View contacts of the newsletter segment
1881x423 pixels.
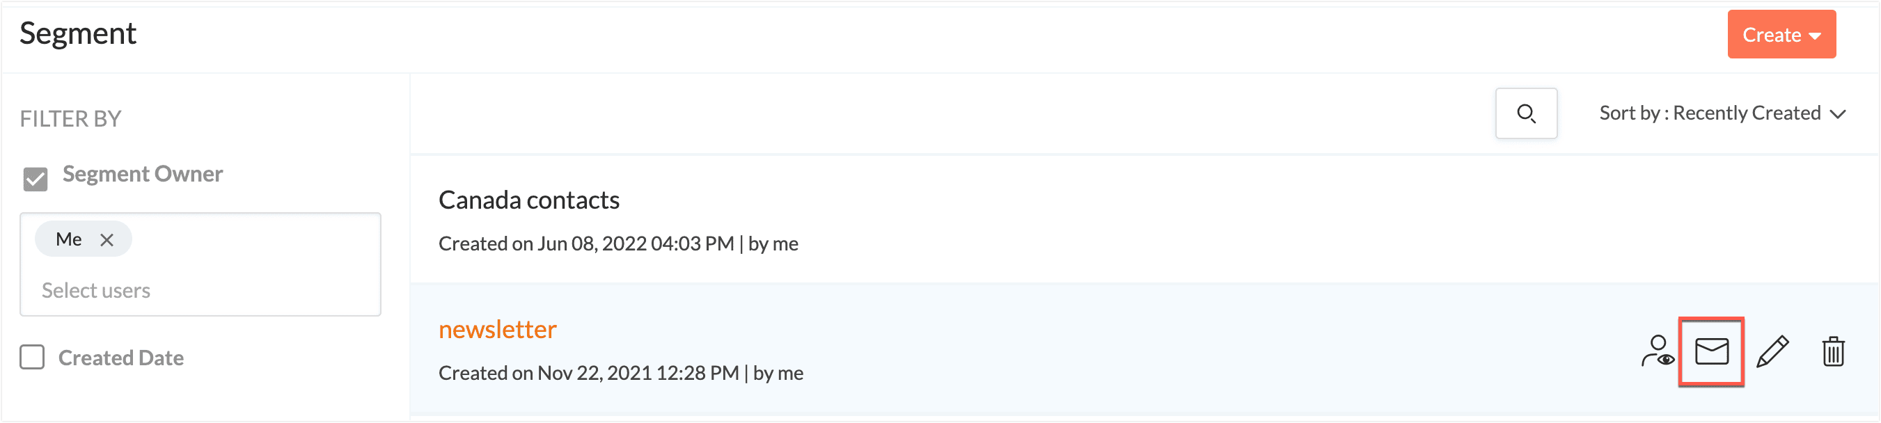click(x=1657, y=351)
